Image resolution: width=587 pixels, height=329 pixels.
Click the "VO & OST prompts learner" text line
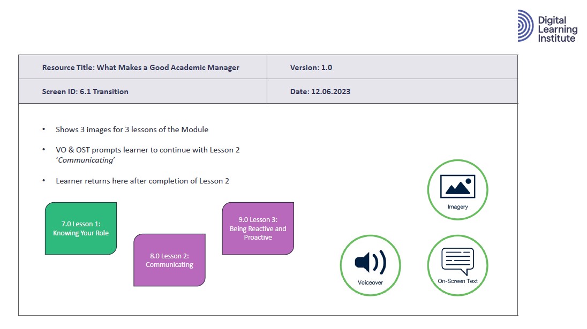pyautogui.click(x=147, y=150)
